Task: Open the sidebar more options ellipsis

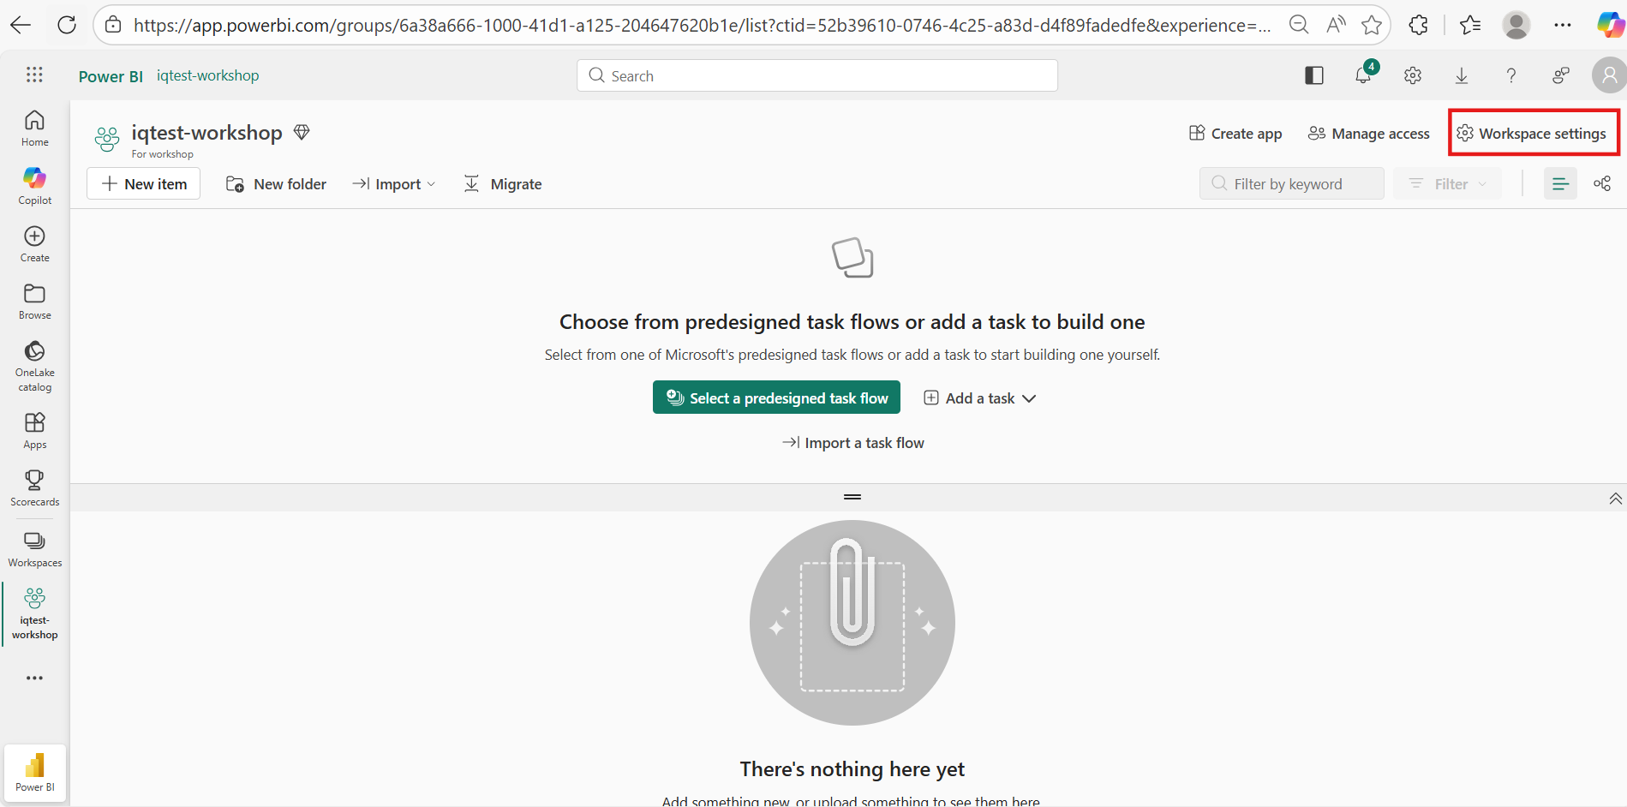Action: click(x=34, y=678)
